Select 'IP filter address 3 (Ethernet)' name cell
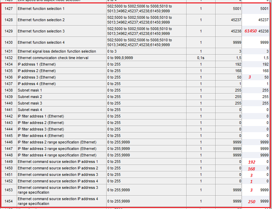Image resolution: width=272 pixels, height=209 pixels. pos(62,129)
